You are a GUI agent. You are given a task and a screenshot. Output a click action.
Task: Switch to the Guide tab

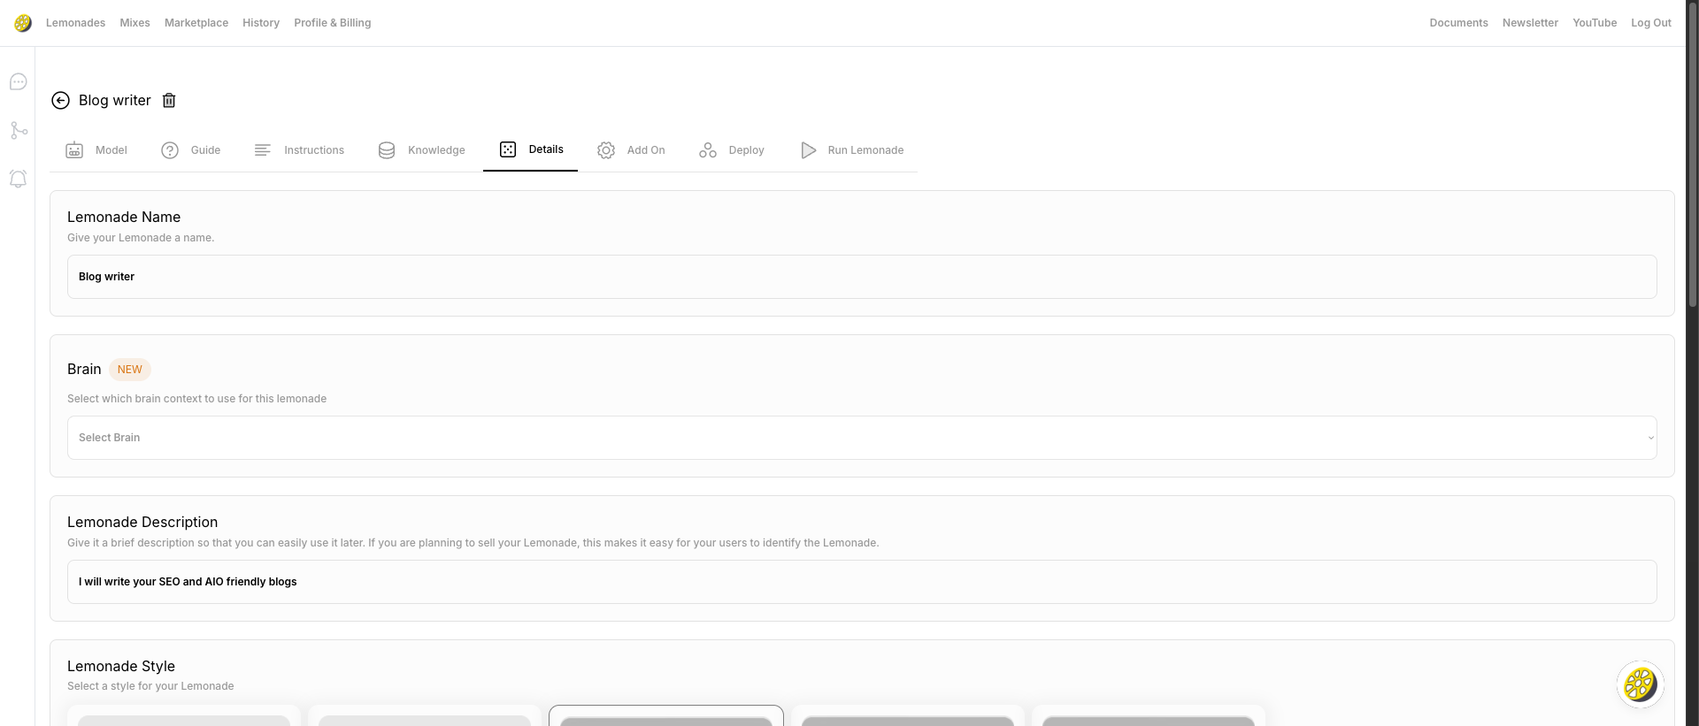tap(191, 150)
